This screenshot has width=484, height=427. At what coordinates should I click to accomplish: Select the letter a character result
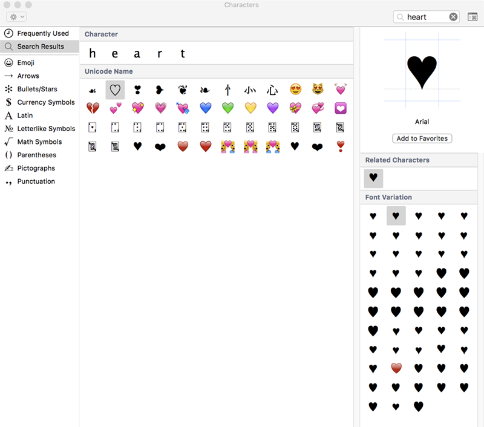pos(137,53)
